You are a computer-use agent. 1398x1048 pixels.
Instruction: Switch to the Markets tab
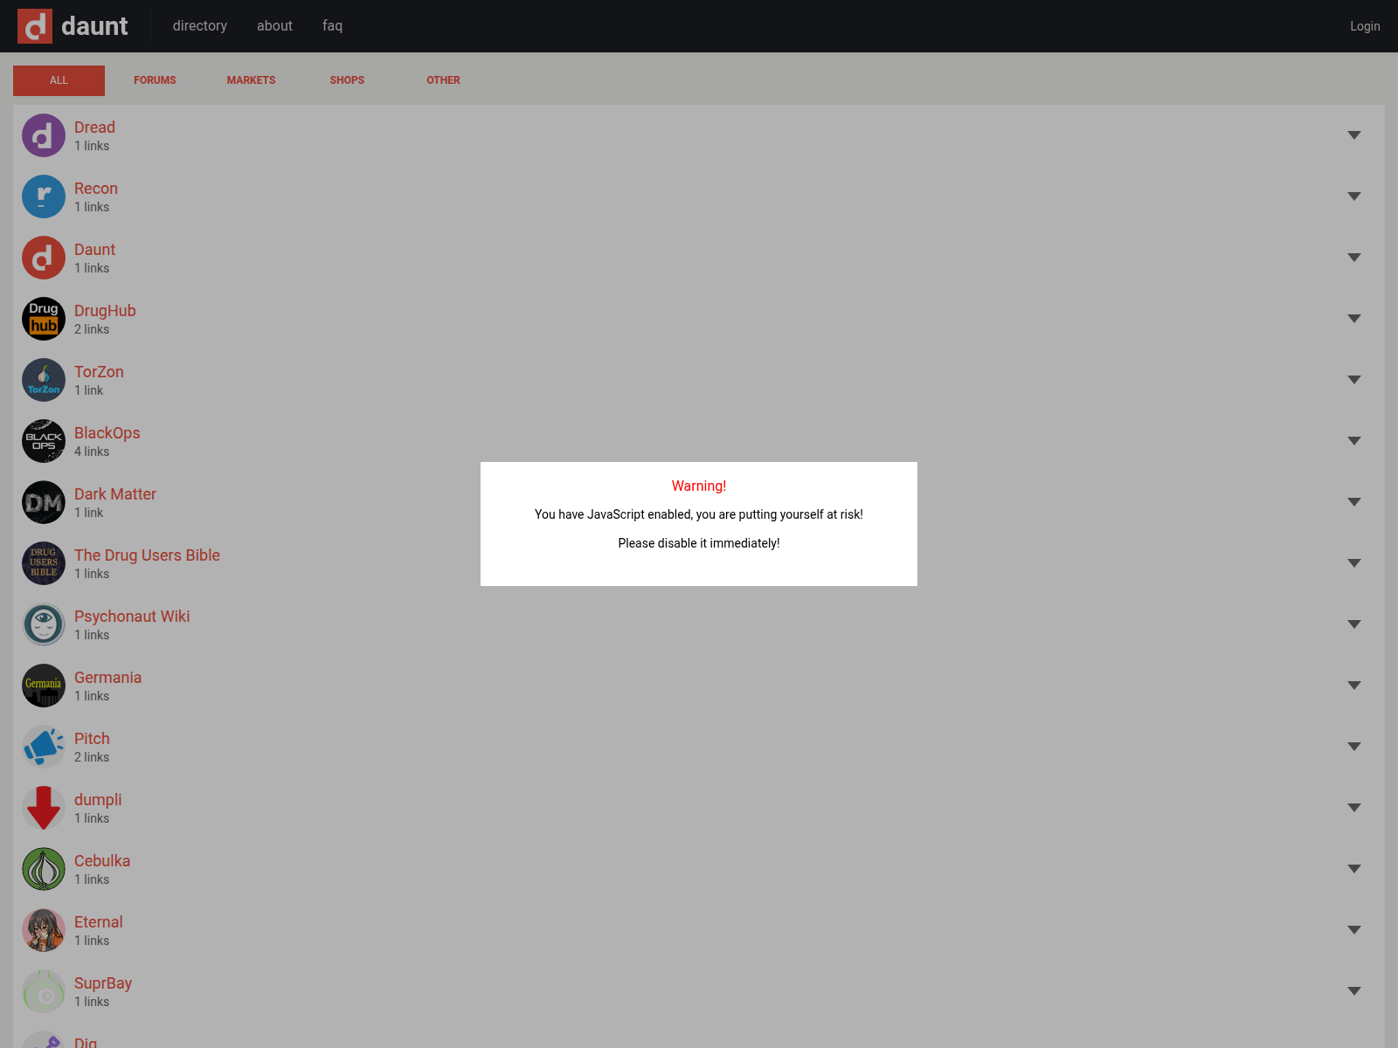tap(251, 80)
